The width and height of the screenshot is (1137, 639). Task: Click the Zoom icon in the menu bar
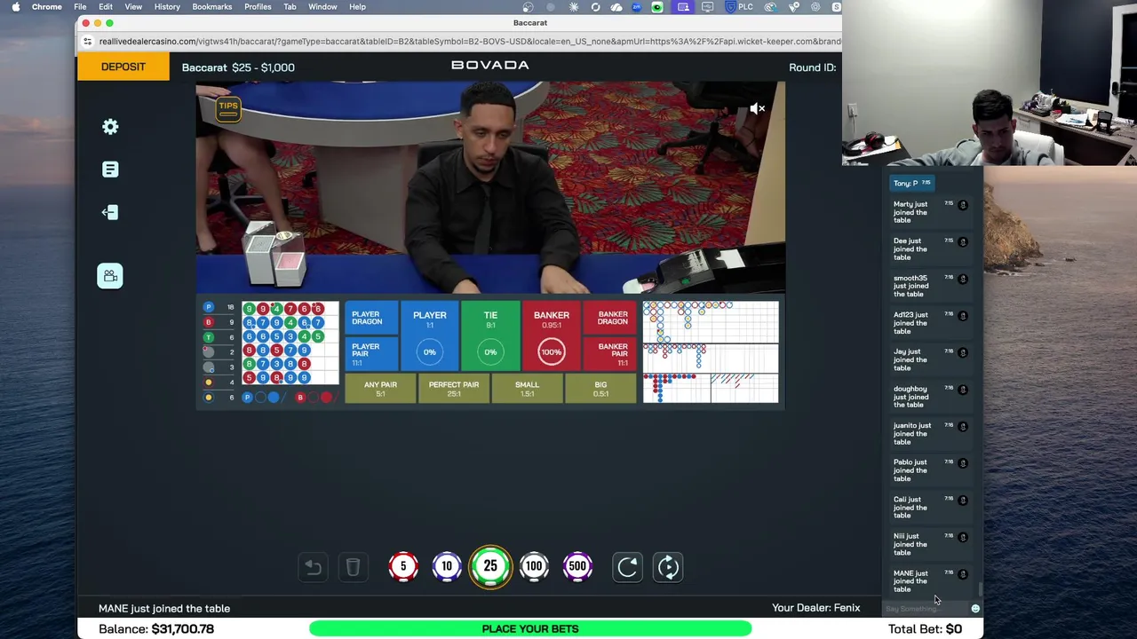[x=637, y=6]
